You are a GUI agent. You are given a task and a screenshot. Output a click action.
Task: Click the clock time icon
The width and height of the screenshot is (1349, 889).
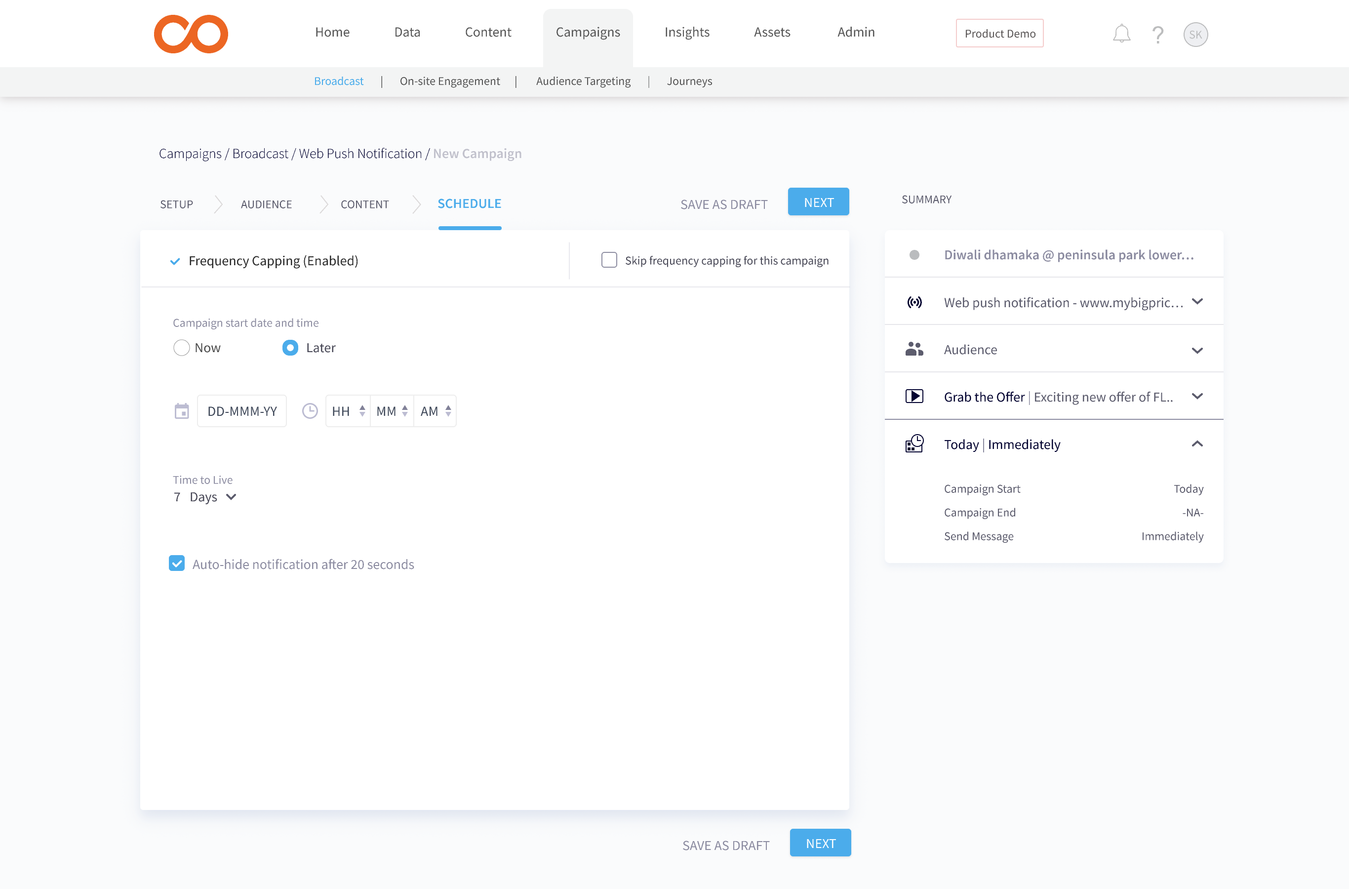[x=310, y=411]
